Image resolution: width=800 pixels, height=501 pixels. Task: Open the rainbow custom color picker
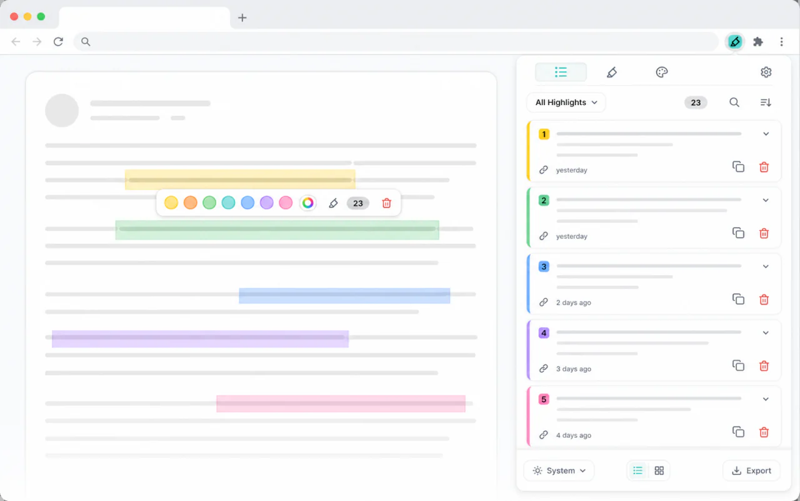coord(307,203)
